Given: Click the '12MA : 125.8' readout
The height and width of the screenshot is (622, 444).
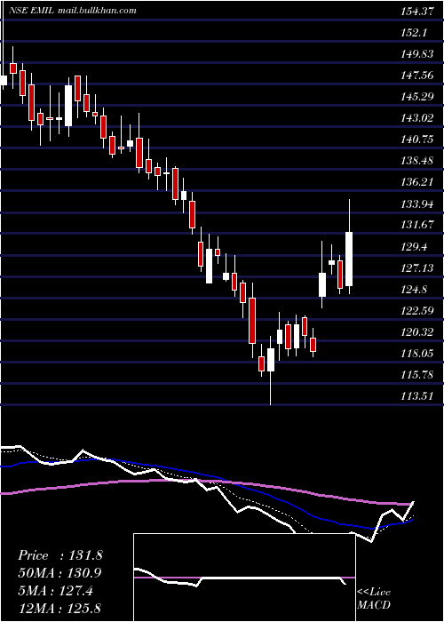Looking at the screenshot, I should pyautogui.click(x=60, y=609).
